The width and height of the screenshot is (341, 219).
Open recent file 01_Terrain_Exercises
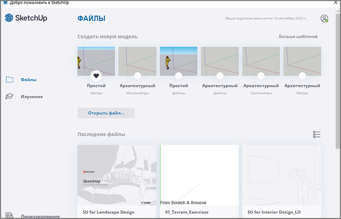pos(199,181)
